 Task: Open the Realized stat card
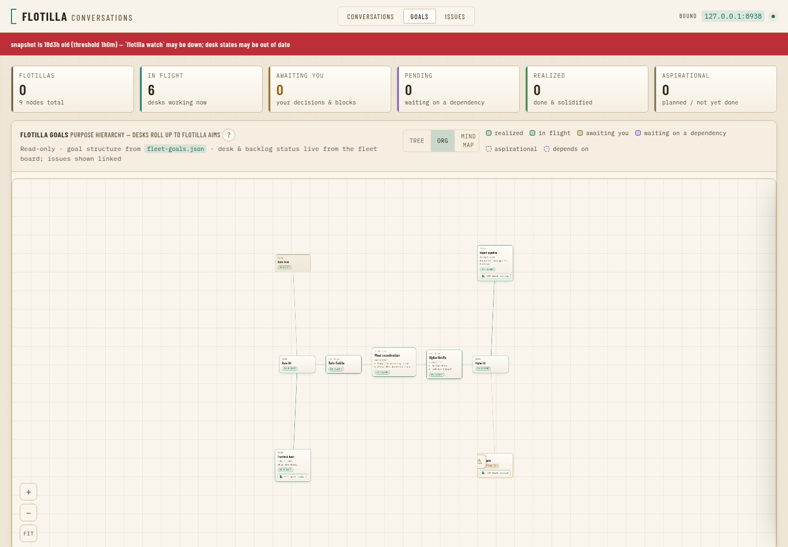pyautogui.click(x=587, y=89)
